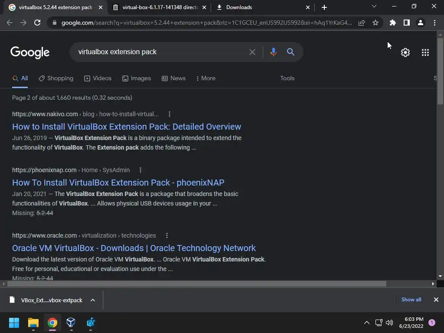The image size is (444, 333).
Task: Toggle the browser side panel icon
Action: pyautogui.click(x=407, y=23)
